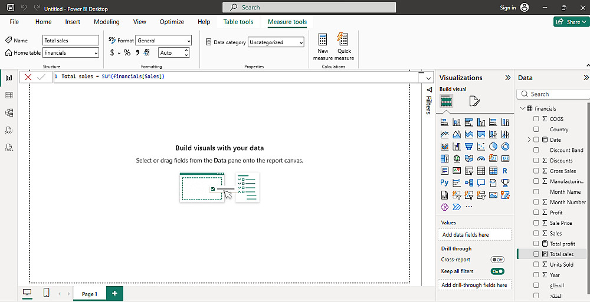This screenshot has width=590, height=302.
Task: Open the Modeling ribbon tab
Action: pos(107,22)
